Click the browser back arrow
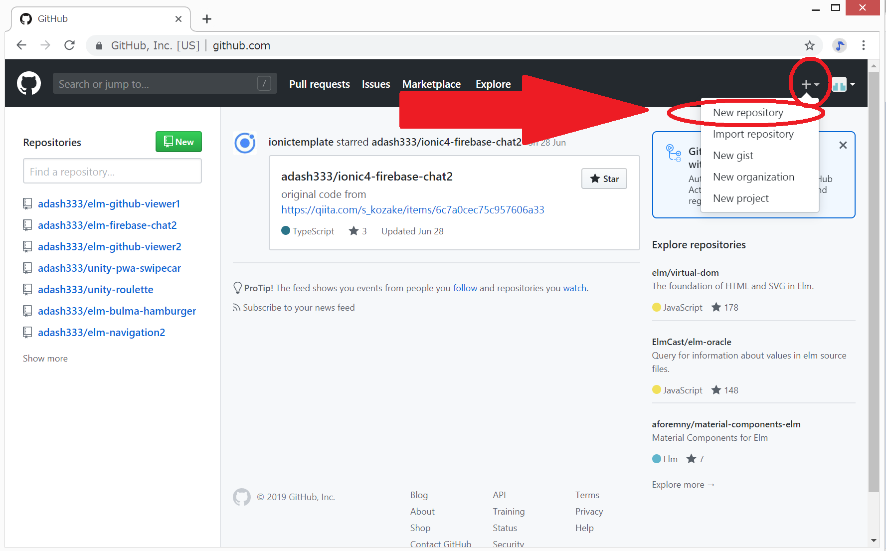The image size is (886, 551). pyautogui.click(x=21, y=45)
